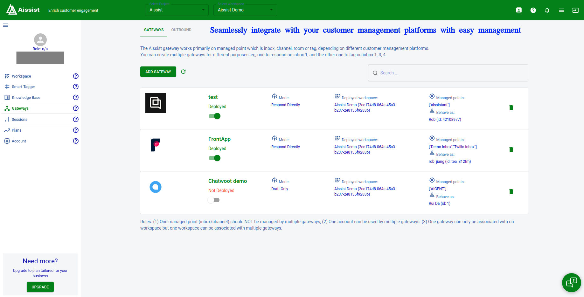Viewport: 584px width, 297px height.
Task: Click the ['AIGENT'] managed points value
Action: click(437, 189)
